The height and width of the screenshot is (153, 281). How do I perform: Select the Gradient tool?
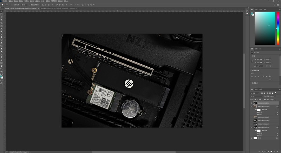point(2,46)
